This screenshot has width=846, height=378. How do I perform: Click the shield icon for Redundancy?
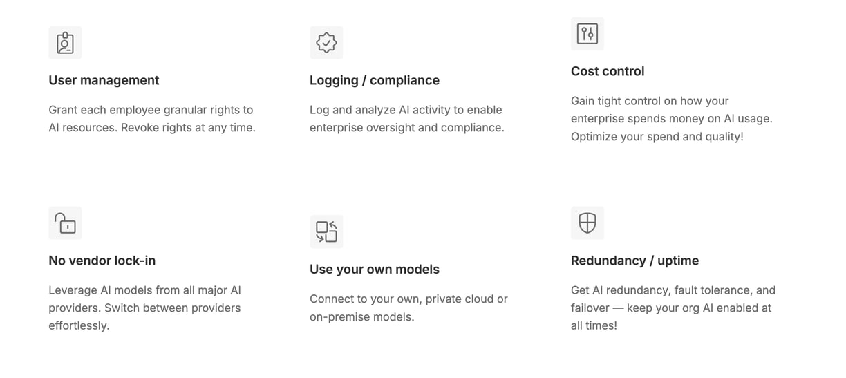[587, 223]
